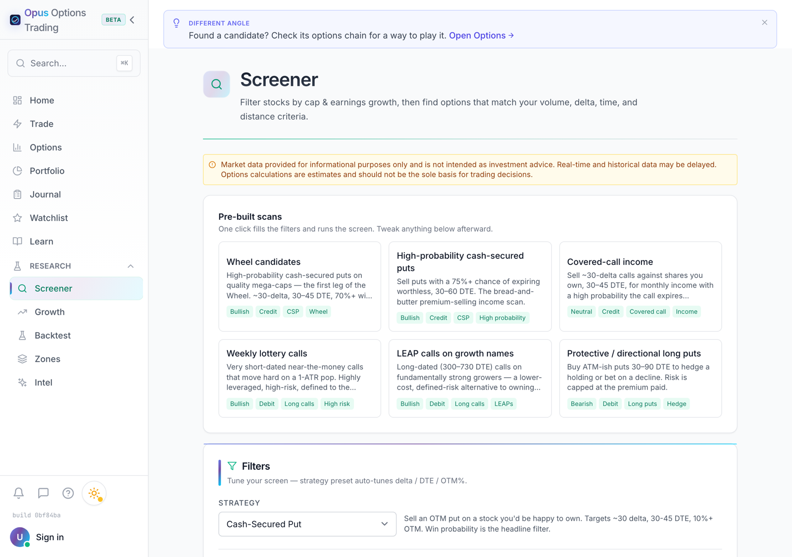
Task: Follow the Open Options link
Action: (482, 36)
